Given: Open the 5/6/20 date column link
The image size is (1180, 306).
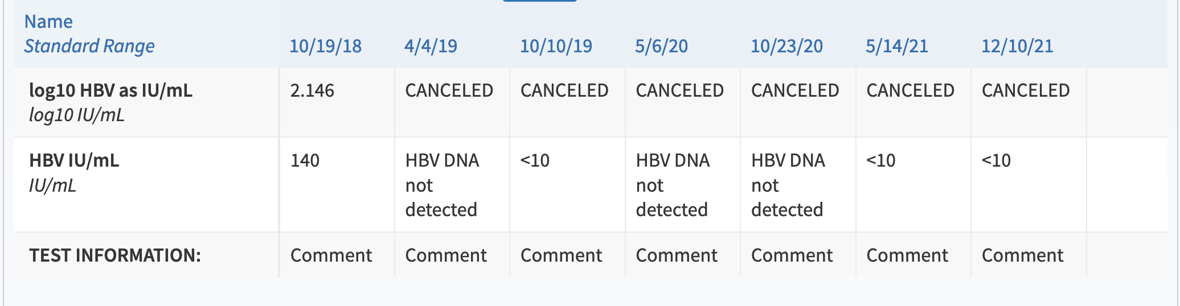Looking at the screenshot, I should tap(661, 46).
